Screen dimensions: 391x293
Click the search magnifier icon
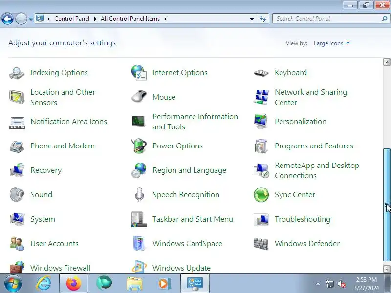click(x=384, y=19)
